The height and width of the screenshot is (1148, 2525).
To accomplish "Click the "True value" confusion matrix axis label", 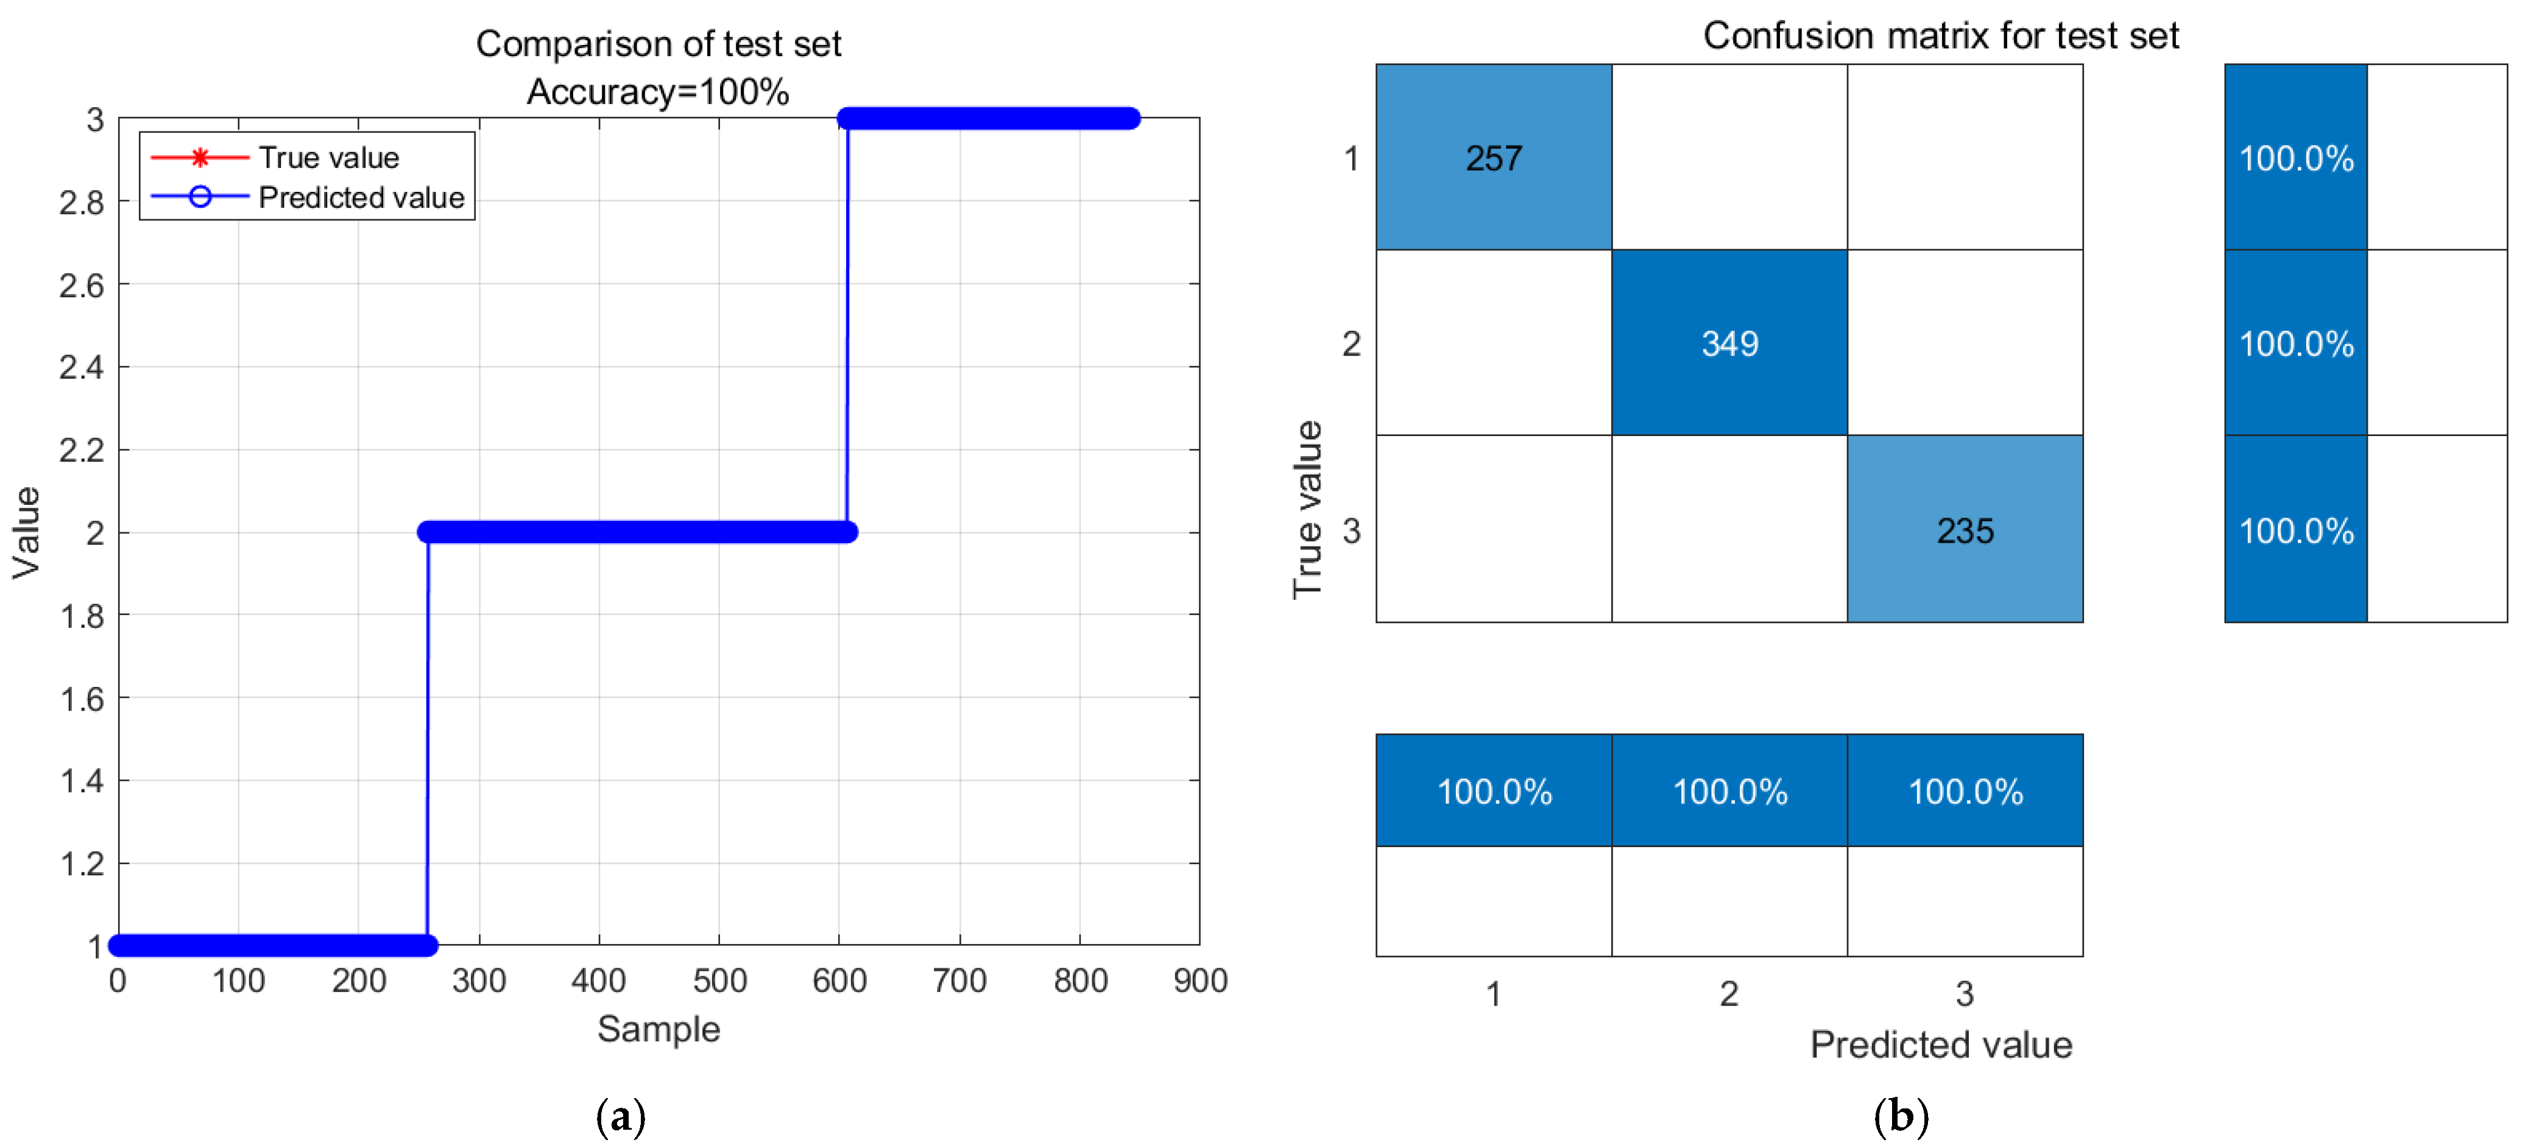I will point(1308,510).
